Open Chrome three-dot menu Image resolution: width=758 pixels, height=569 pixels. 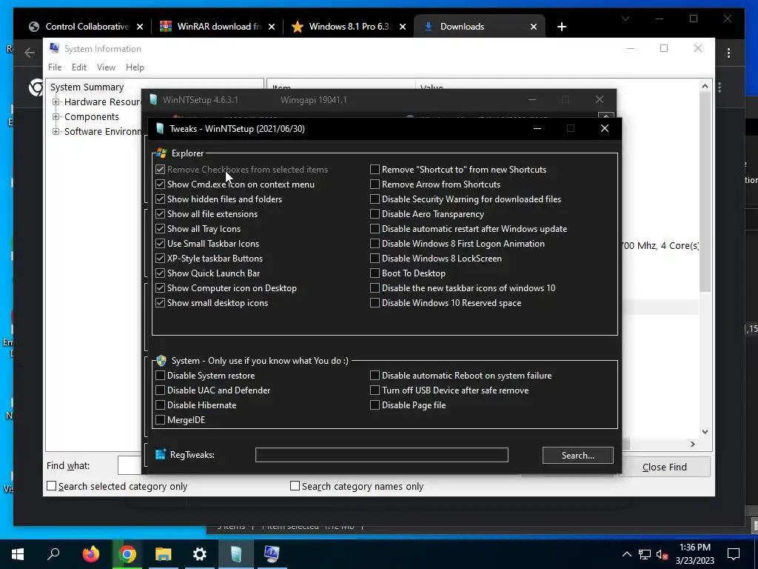coord(728,53)
